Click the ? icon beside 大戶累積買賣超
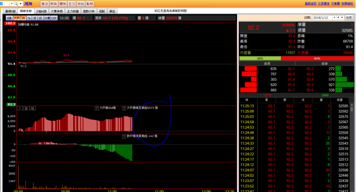 point(124,108)
